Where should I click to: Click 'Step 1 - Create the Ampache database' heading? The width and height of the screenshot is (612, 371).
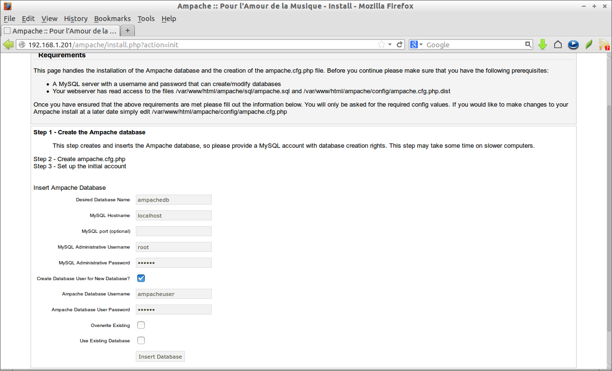point(89,132)
